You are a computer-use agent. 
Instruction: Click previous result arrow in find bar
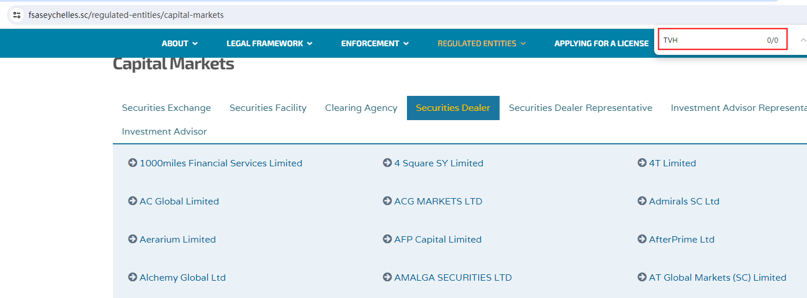[x=802, y=40]
